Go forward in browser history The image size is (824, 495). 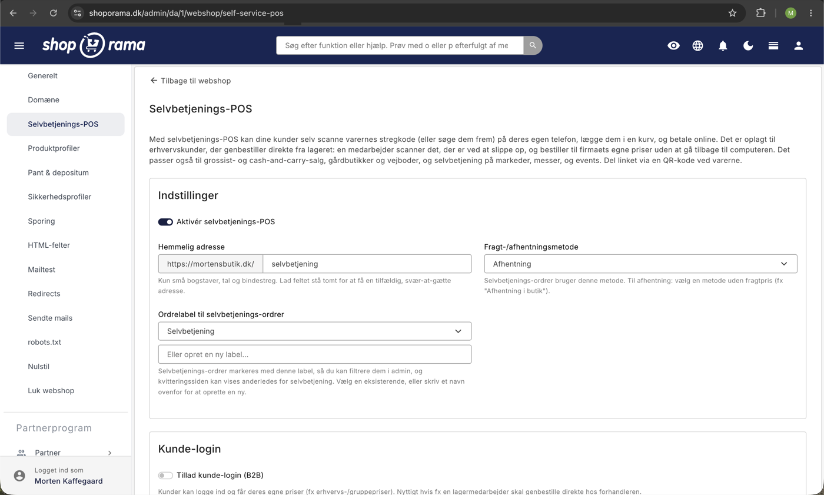click(x=33, y=13)
